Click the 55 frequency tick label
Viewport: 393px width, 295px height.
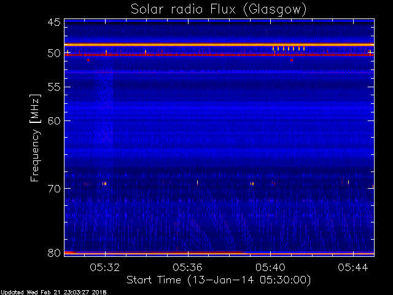54,87
